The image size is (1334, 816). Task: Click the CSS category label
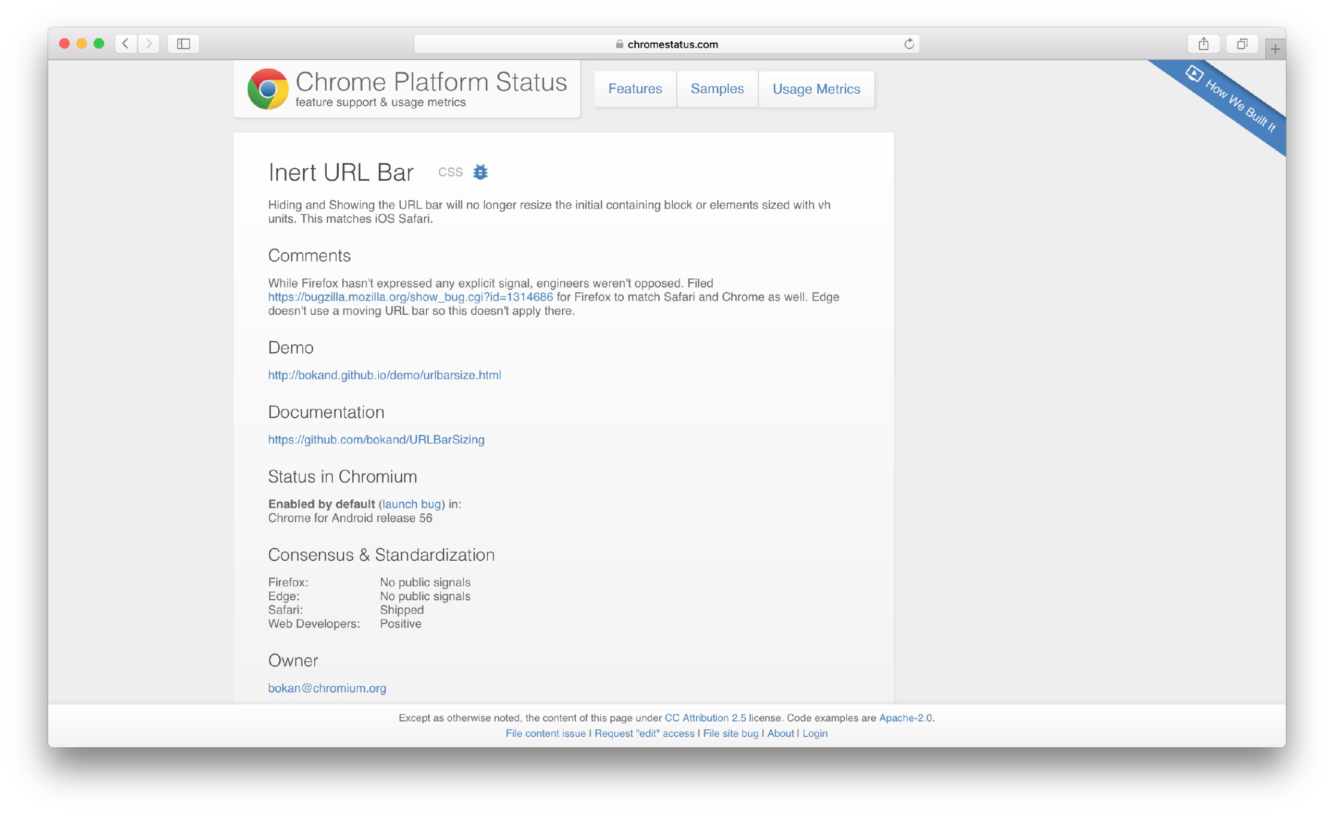click(450, 172)
